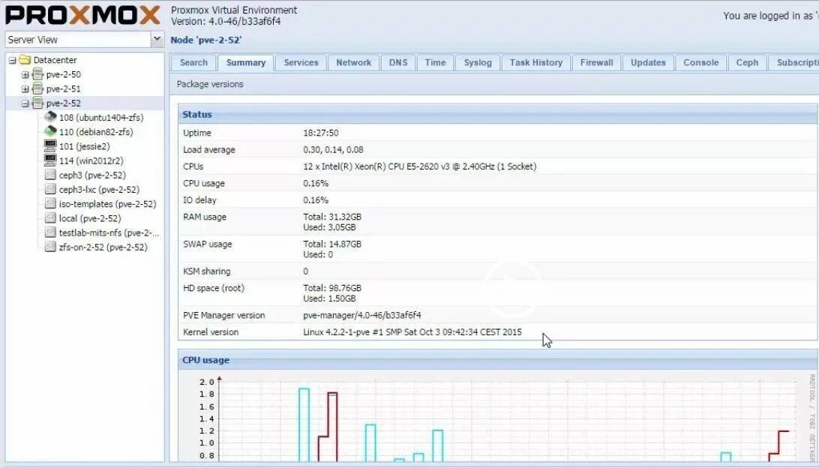Click storage icon for ceph3 (pve-2-52)
Image resolution: width=819 pixels, height=468 pixels.
[50, 175]
